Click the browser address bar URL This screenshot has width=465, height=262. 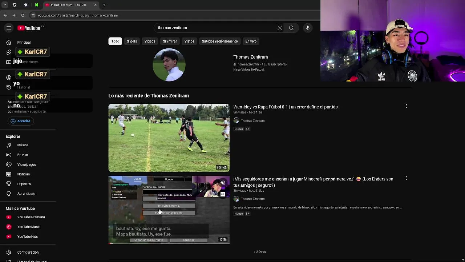[x=78, y=15]
